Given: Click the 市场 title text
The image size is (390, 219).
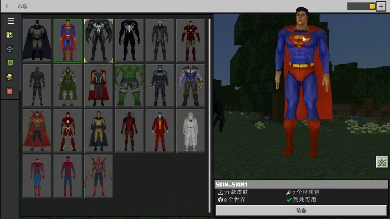Looking at the screenshot, I should 22,6.
